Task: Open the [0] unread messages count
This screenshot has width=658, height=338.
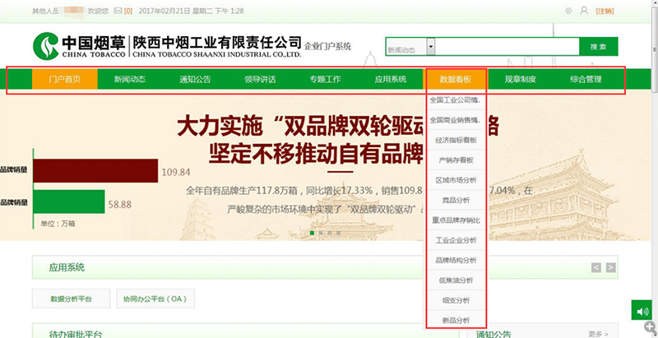Action: pos(128,12)
